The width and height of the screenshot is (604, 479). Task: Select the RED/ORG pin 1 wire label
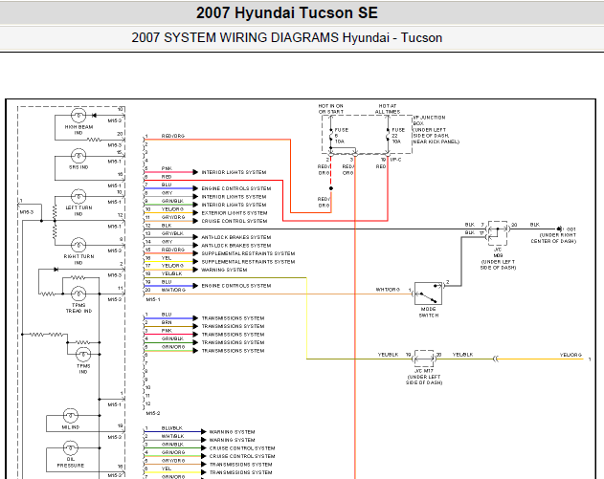[173, 136]
